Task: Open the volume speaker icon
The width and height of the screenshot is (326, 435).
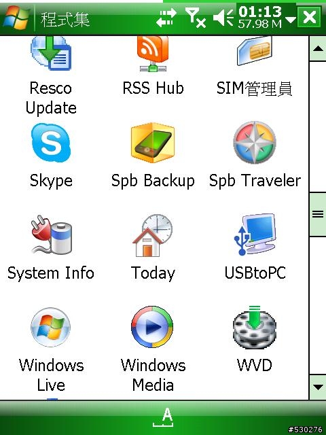Action: pos(223,18)
